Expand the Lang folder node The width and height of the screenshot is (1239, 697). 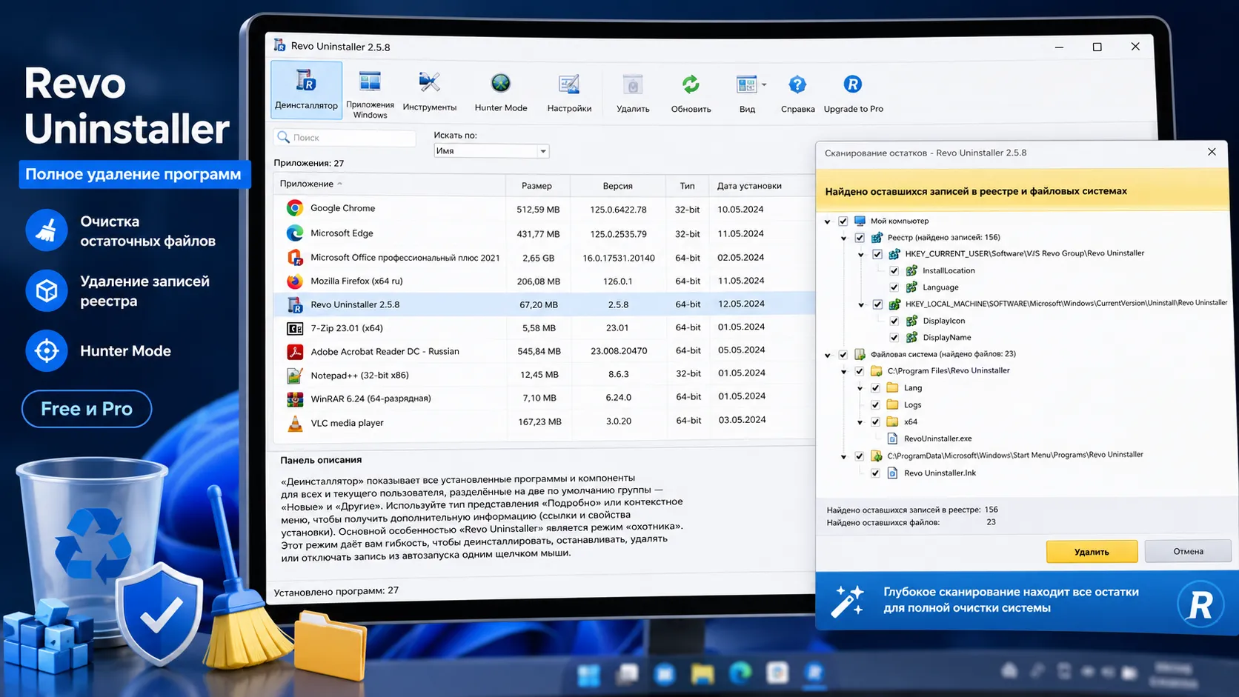[x=860, y=388]
